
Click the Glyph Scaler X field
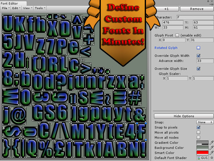click(177, 78)
